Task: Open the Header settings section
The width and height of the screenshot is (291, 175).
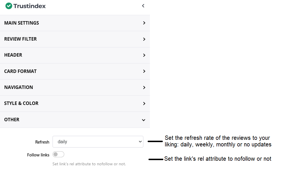Action: click(x=13, y=55)
